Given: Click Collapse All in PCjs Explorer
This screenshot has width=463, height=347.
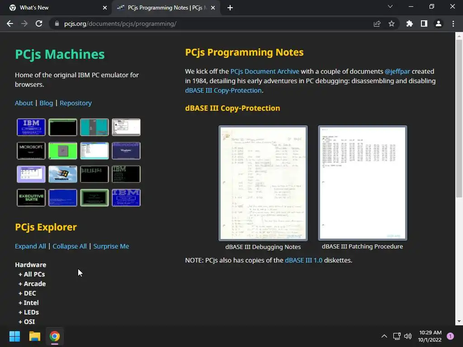Looking at the screenshot, I should [70, 246].
